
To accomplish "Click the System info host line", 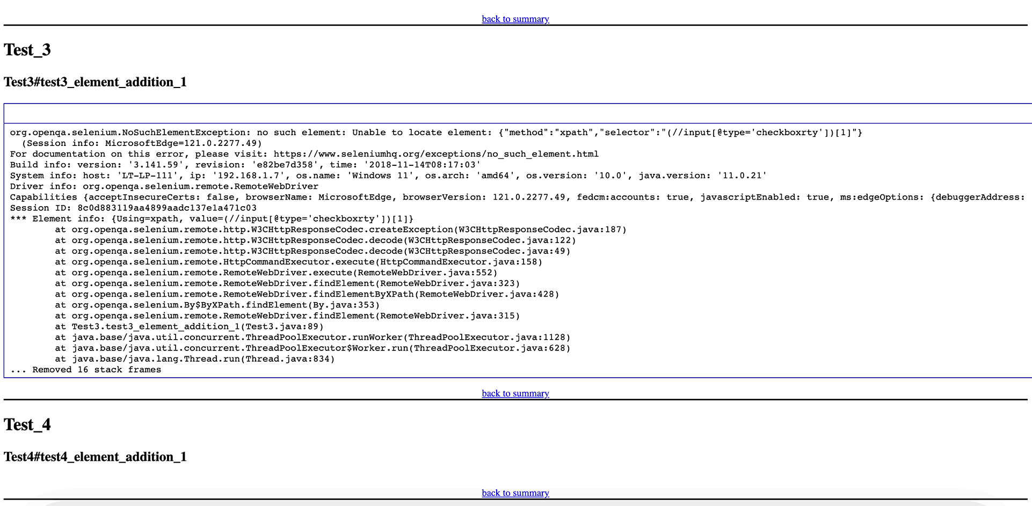I will click(x=388, y=175).
